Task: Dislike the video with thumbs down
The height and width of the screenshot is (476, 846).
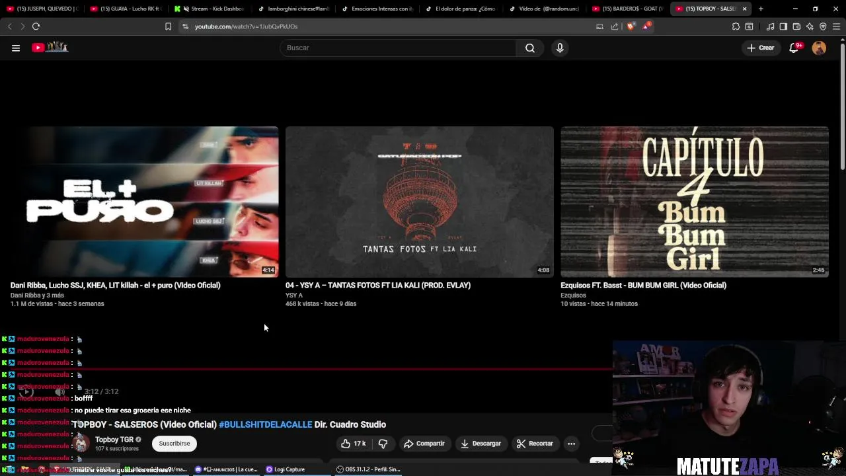Action: (383, 444)
